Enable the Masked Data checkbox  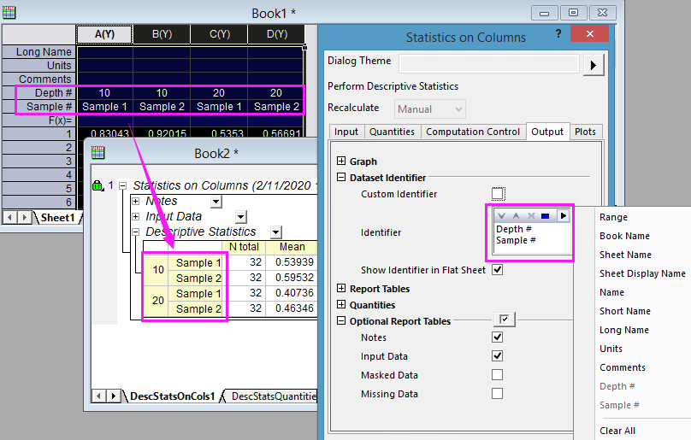[498, 375]
